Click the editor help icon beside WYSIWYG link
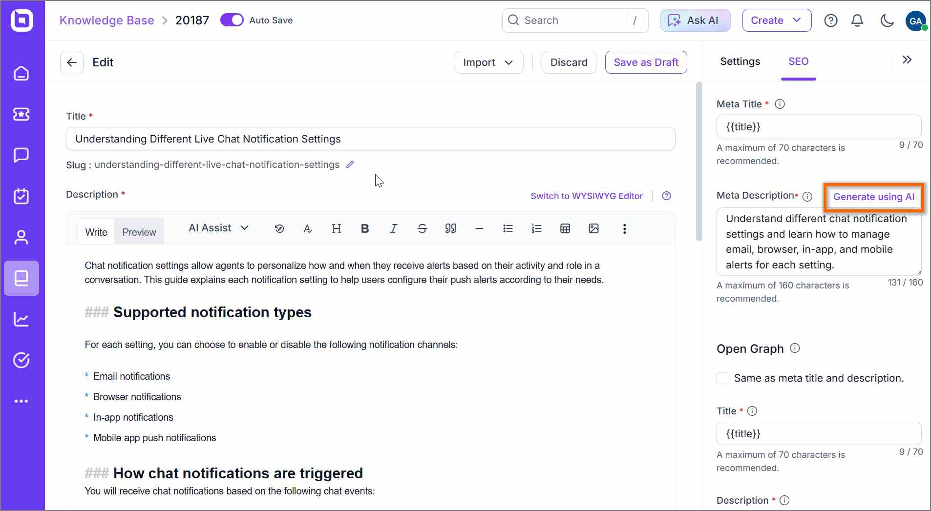 666,196
